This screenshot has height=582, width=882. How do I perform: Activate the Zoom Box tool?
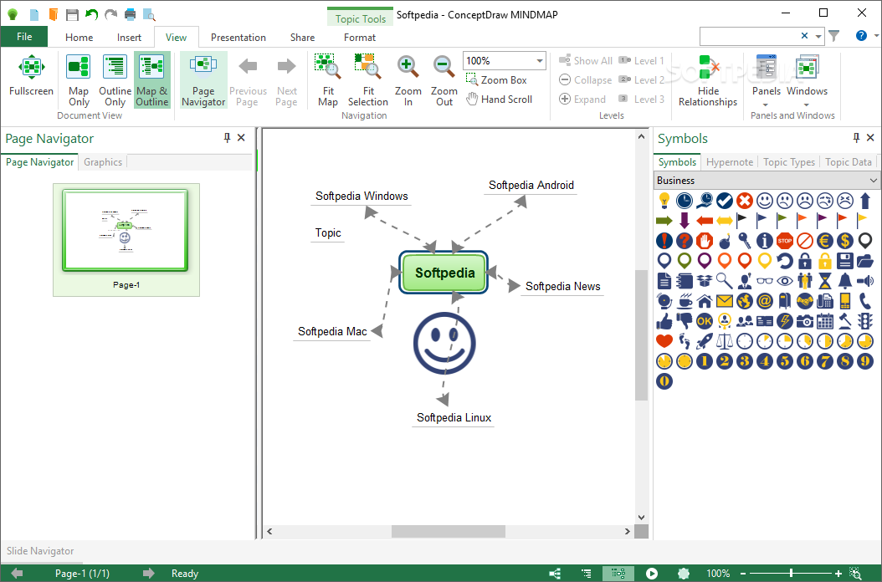[x=497, y=79]
